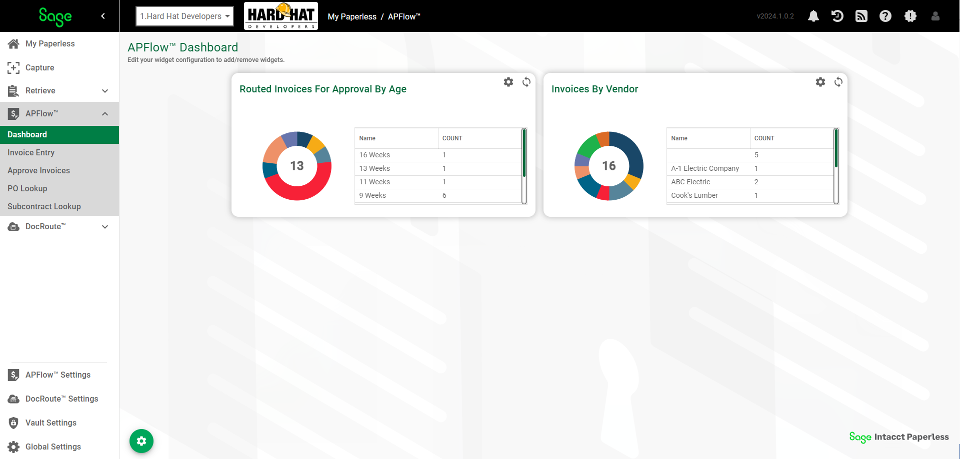This screenshot has height=459, width=960.
Task: Expand the DocRoute section chevron
Action: 105,227
